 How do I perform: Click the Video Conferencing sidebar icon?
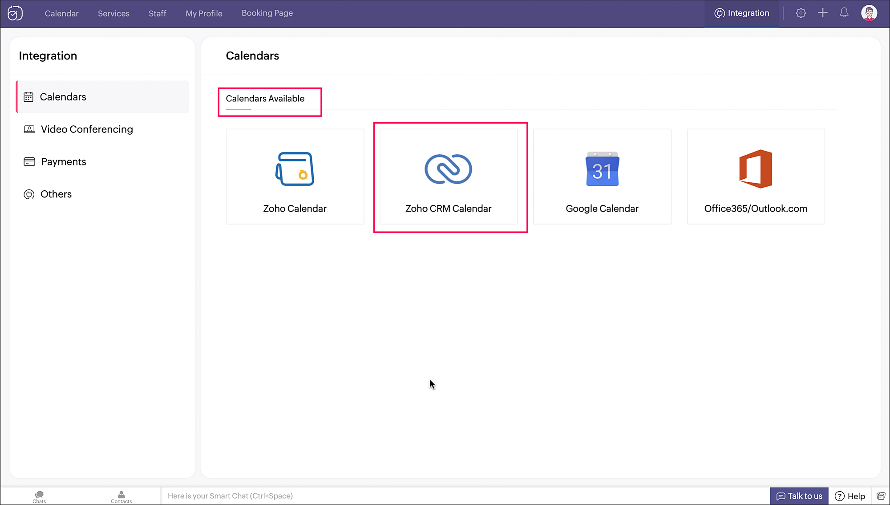tap(29, 129)
